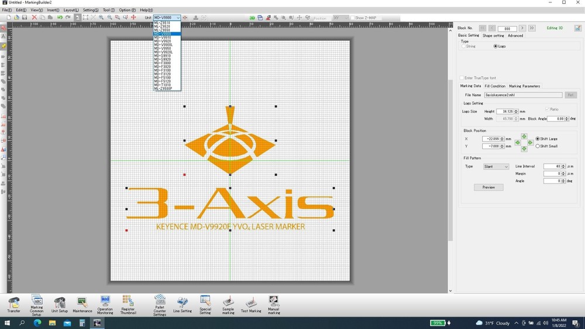
Task: Save the file using the toolbar icon
Action: click(x=25, y=18)
